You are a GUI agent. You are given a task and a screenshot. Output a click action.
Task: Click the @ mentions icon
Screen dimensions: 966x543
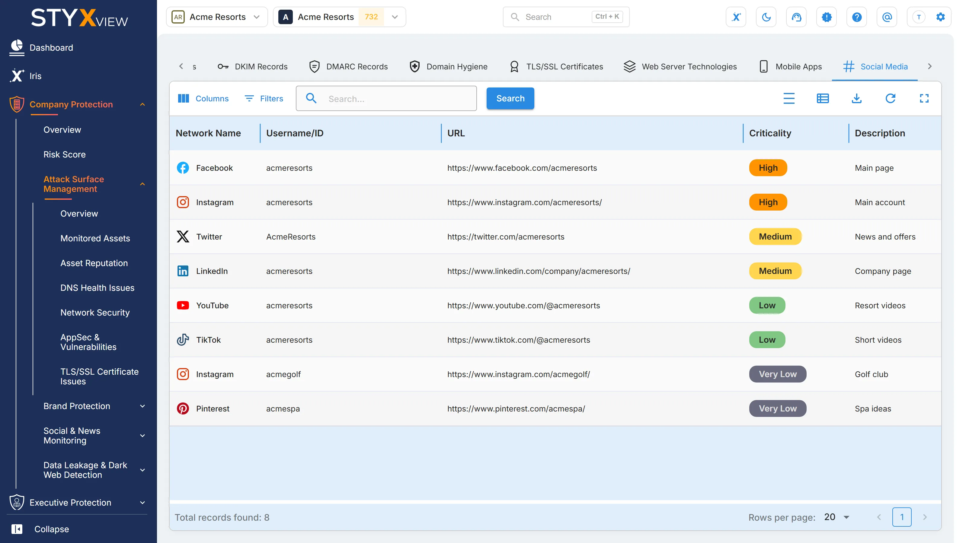click(x=887, y=17)
